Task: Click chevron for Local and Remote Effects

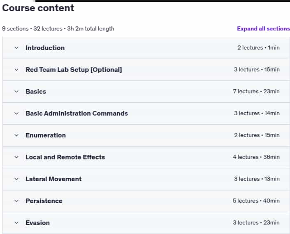Action: pyautogui.click(x=16, y=157)
